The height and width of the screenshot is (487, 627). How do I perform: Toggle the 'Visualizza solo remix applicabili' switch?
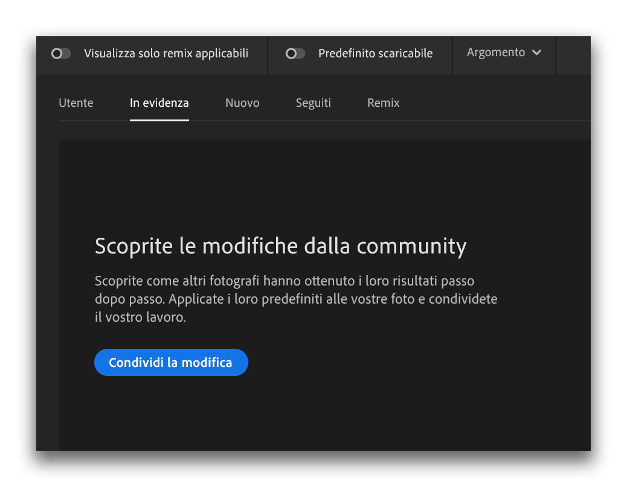pyautogui.click(x=61, y=54)
